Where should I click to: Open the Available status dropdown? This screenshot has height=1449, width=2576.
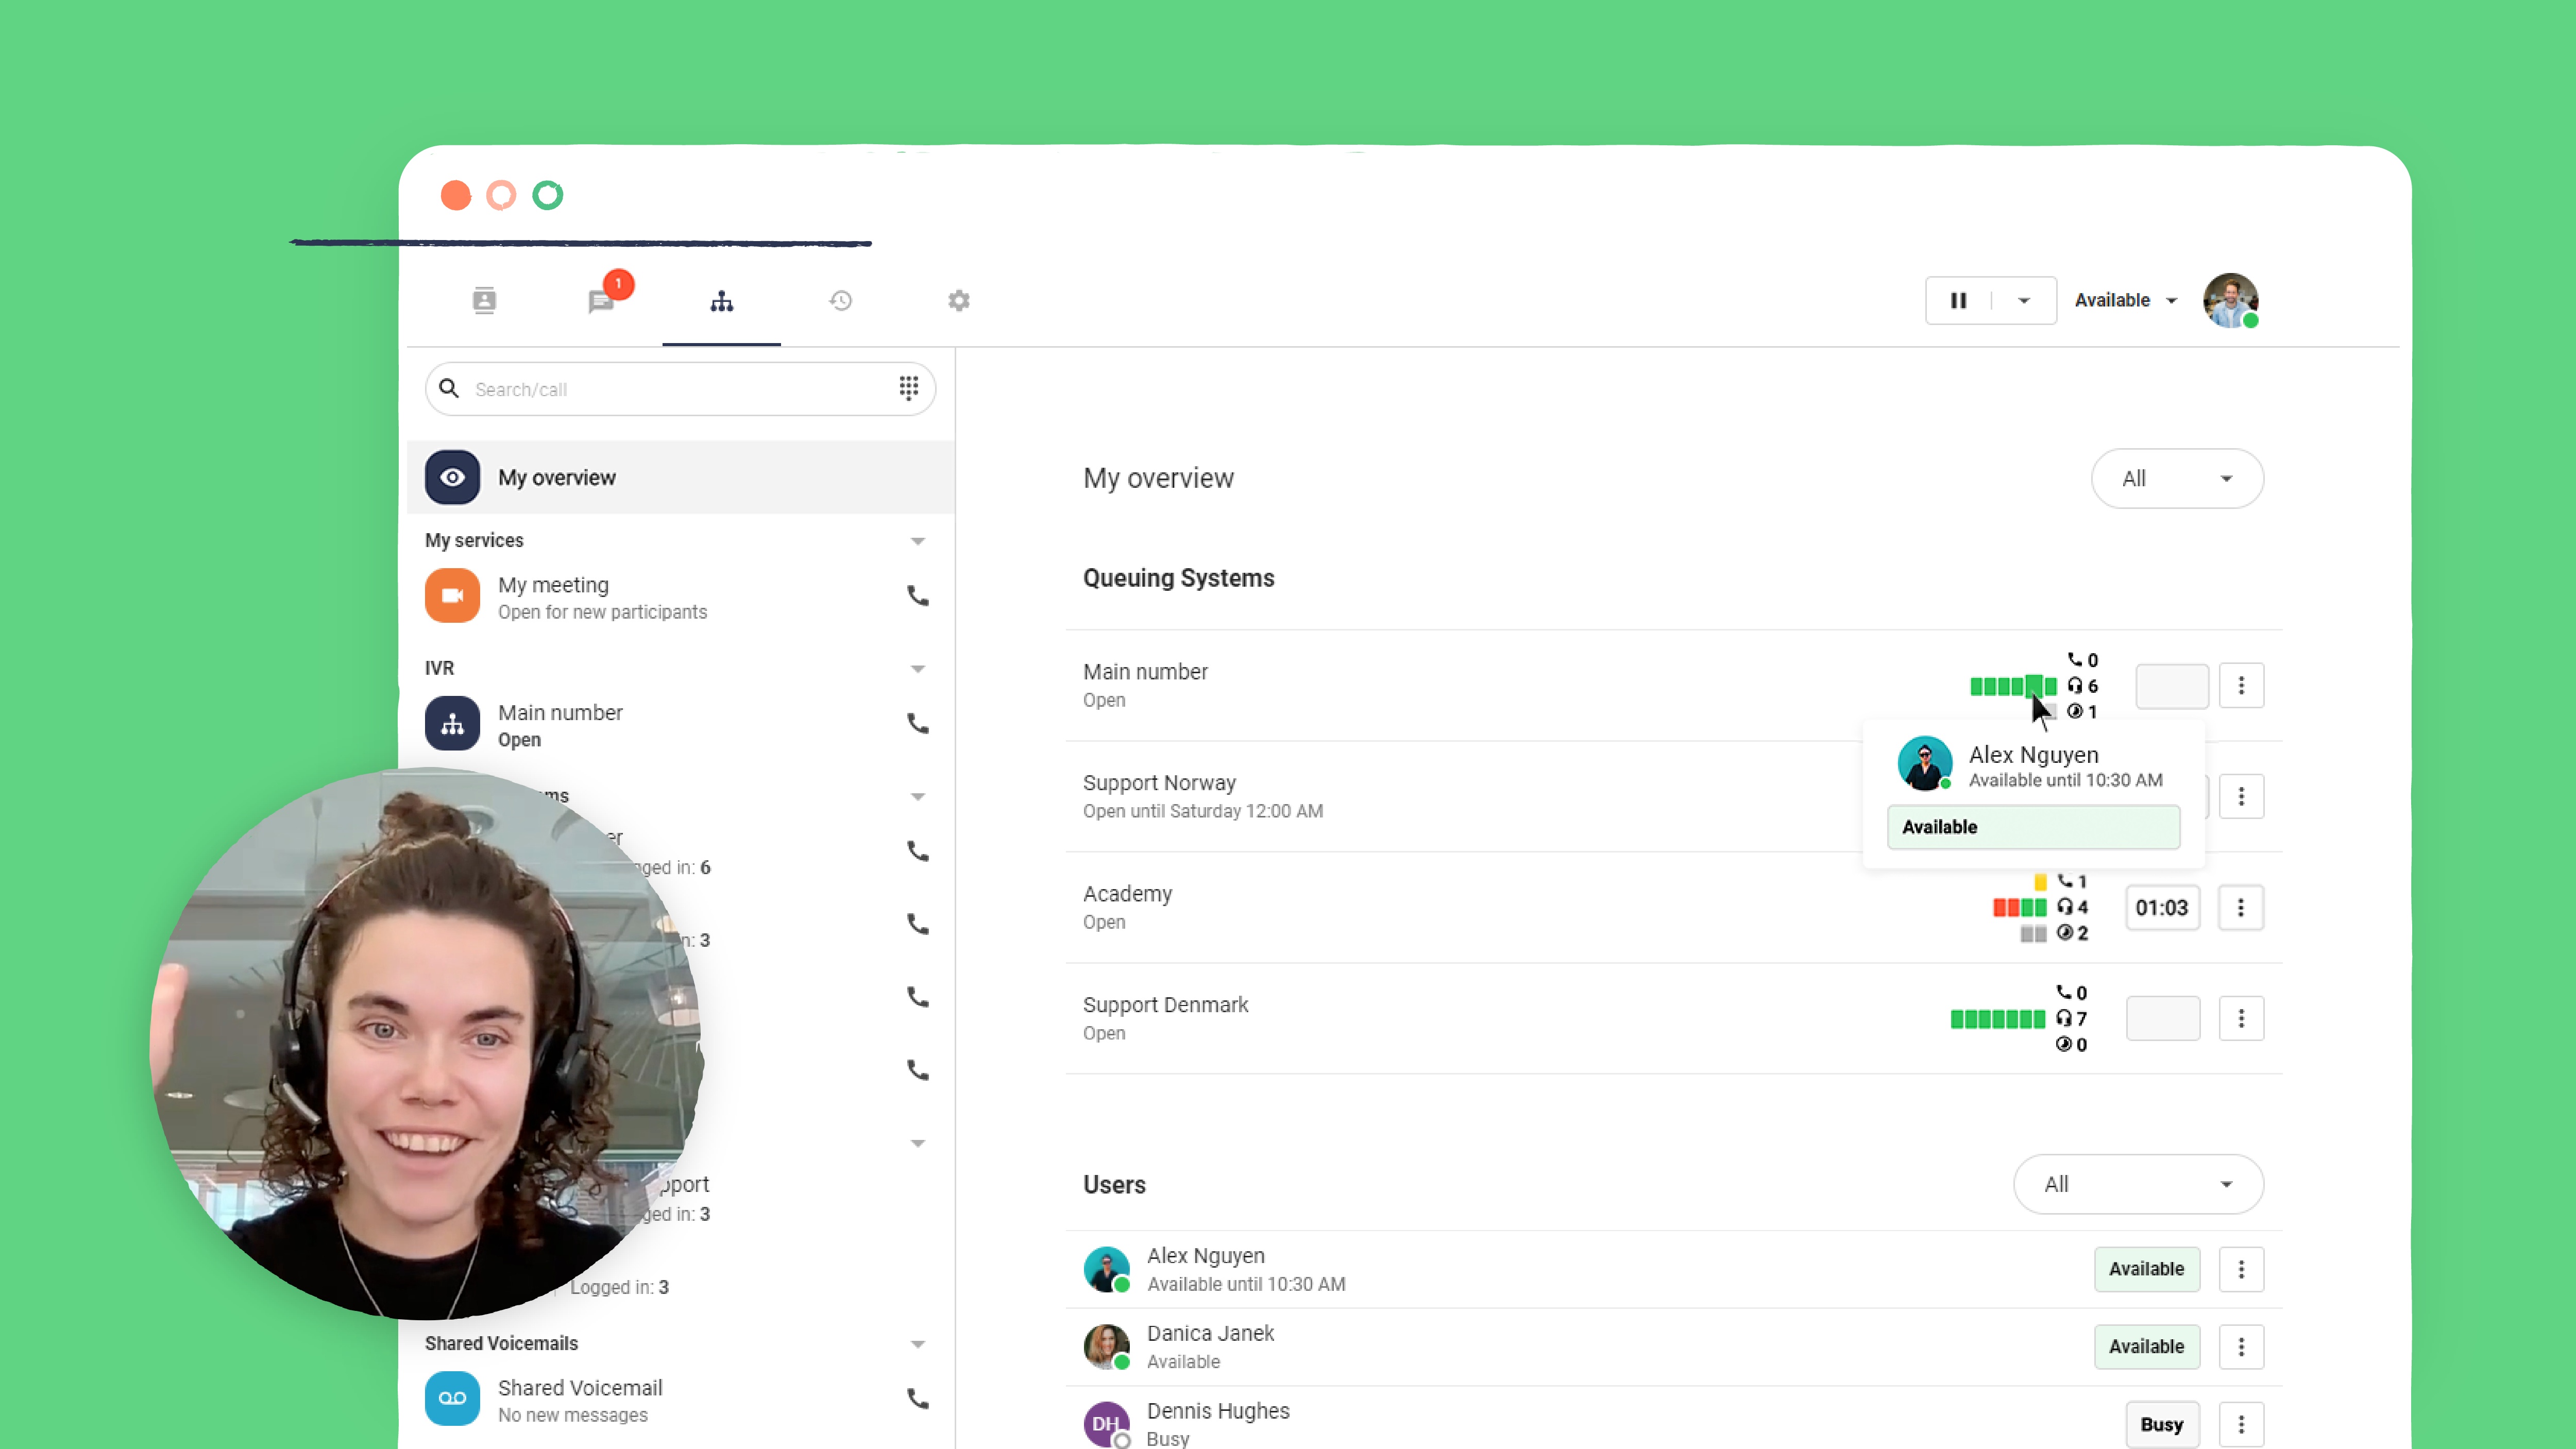tap(2125, 300)
